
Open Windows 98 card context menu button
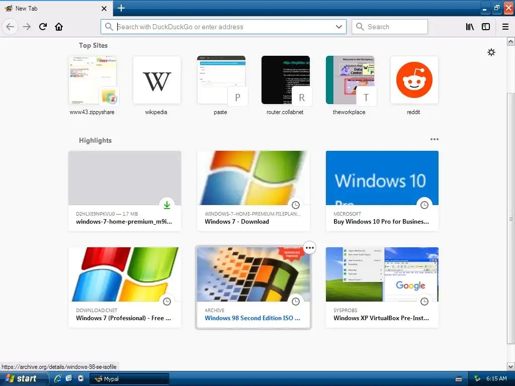(x=310, y=248)
